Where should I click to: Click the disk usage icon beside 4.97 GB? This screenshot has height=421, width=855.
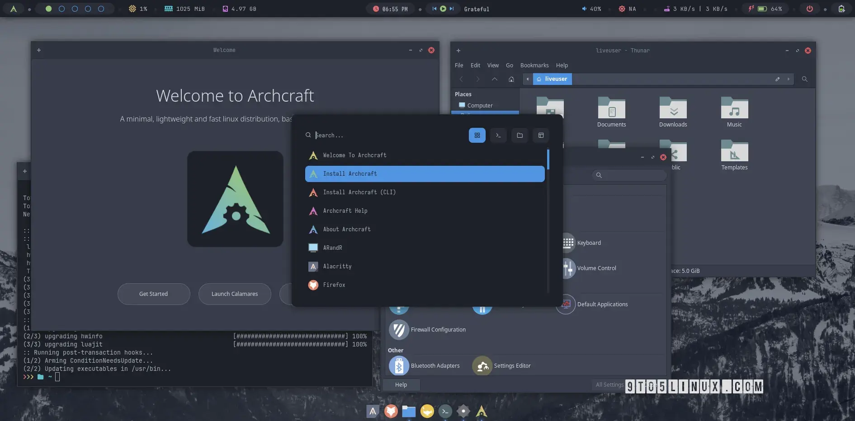225,9
